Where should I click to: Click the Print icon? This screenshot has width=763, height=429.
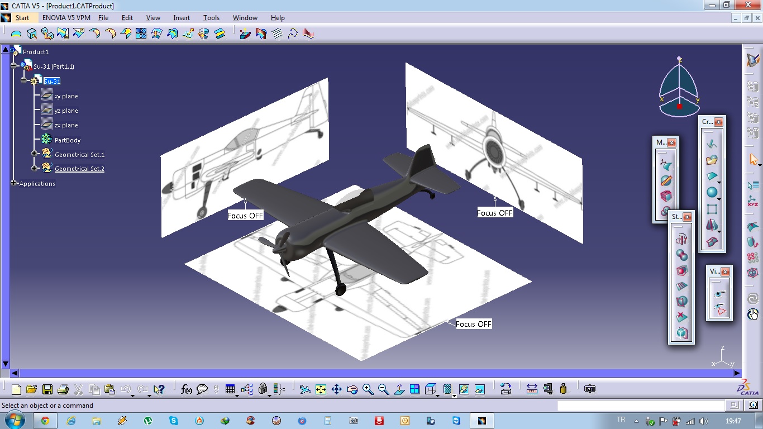tap(63, 389)
